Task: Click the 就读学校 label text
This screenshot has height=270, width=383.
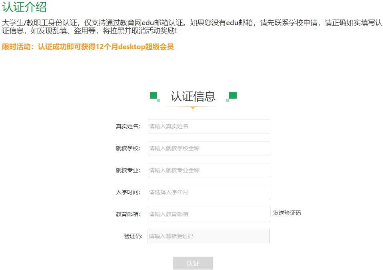Action: point(128,149)
